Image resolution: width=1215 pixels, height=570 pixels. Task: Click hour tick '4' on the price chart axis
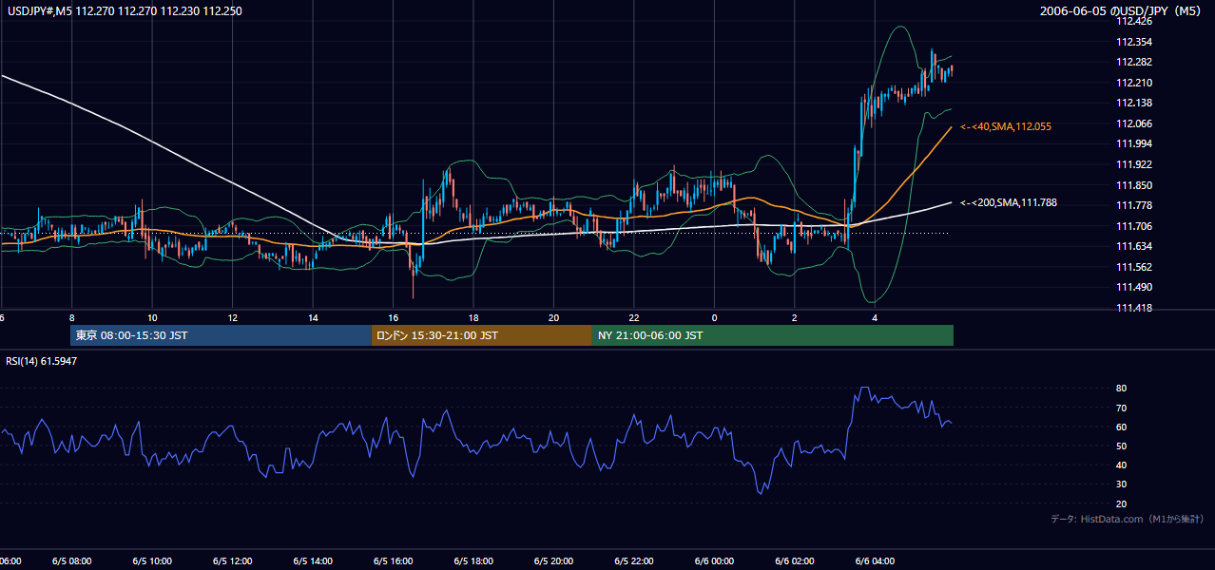click(875, 317)
